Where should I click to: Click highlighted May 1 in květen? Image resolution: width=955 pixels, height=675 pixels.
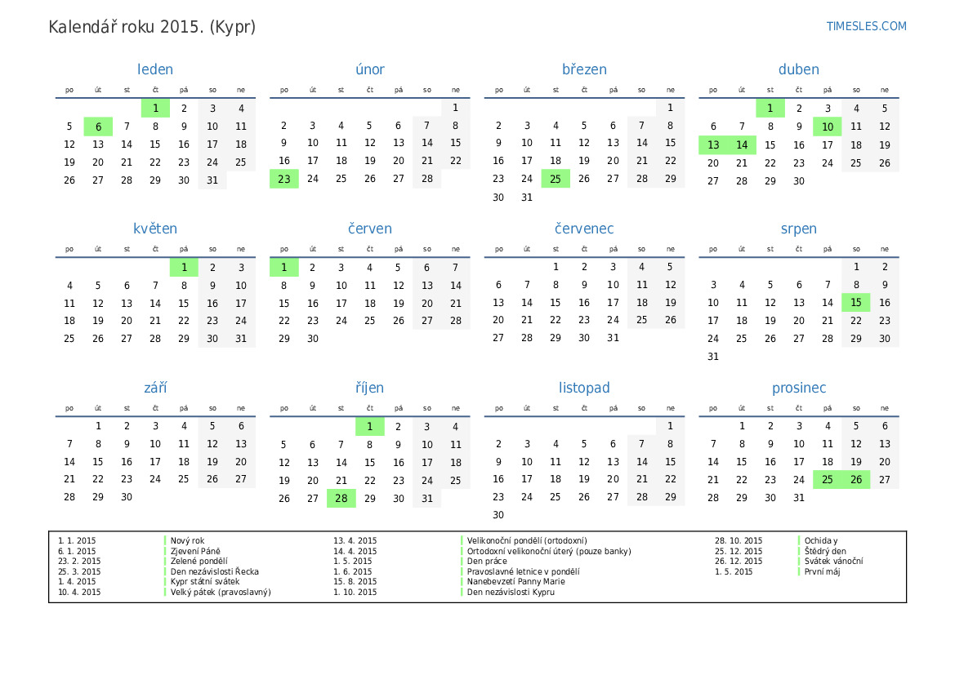pos(184,267)
